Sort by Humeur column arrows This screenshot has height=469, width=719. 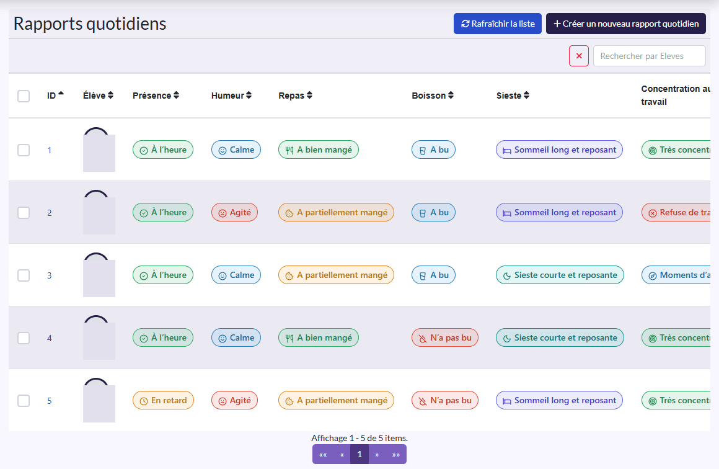pos(249,96)
